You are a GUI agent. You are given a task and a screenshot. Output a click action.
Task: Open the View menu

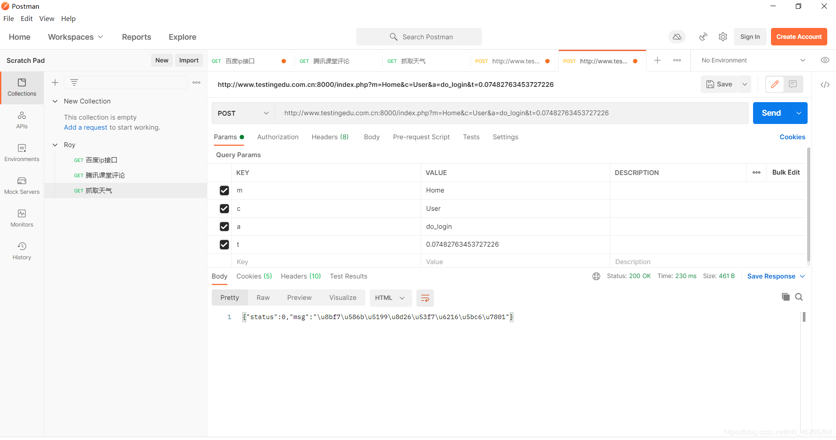click(47, 19)
